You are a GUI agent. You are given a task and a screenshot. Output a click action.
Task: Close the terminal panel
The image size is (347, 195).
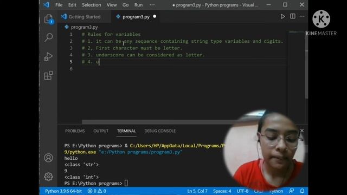tap(302, 131)
